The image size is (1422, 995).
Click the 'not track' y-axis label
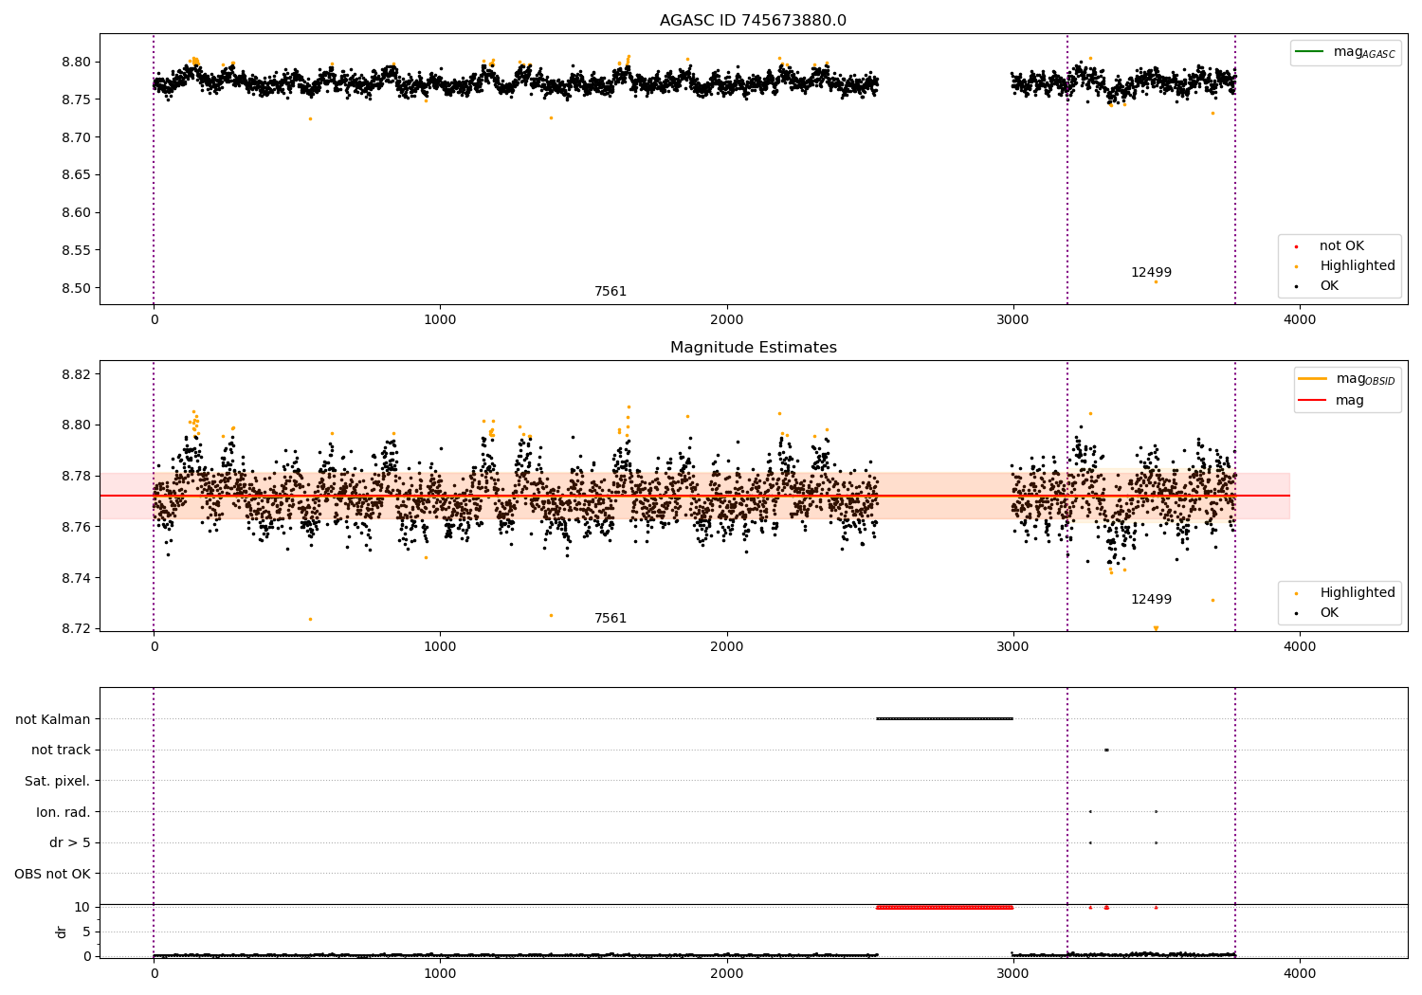(61, 751)
